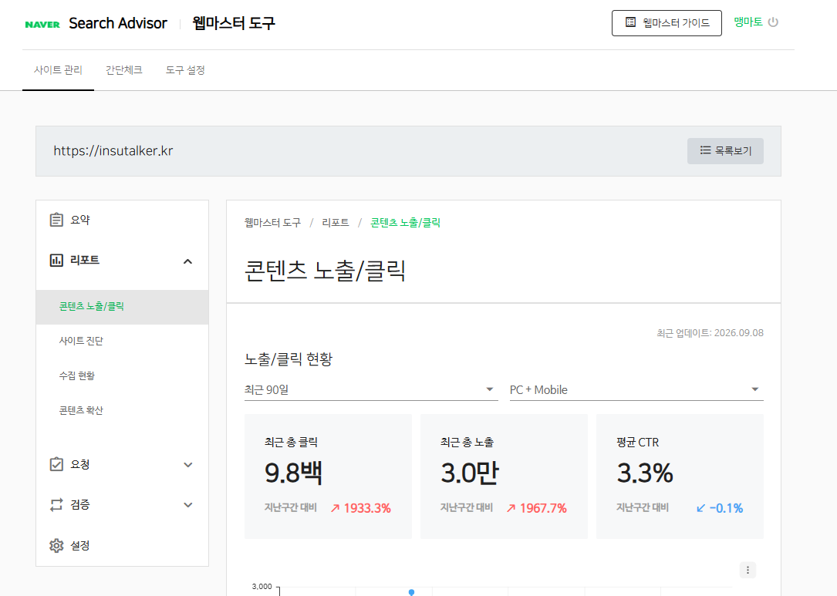This screenshot has height=596, width=837.
Task: Open 사이트 진단 report
Action: click(81, 341)
